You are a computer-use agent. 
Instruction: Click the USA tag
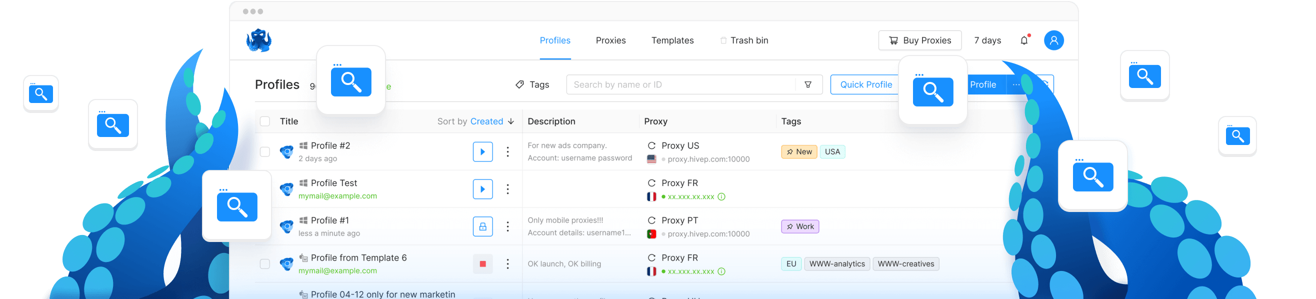coord(832,152)
